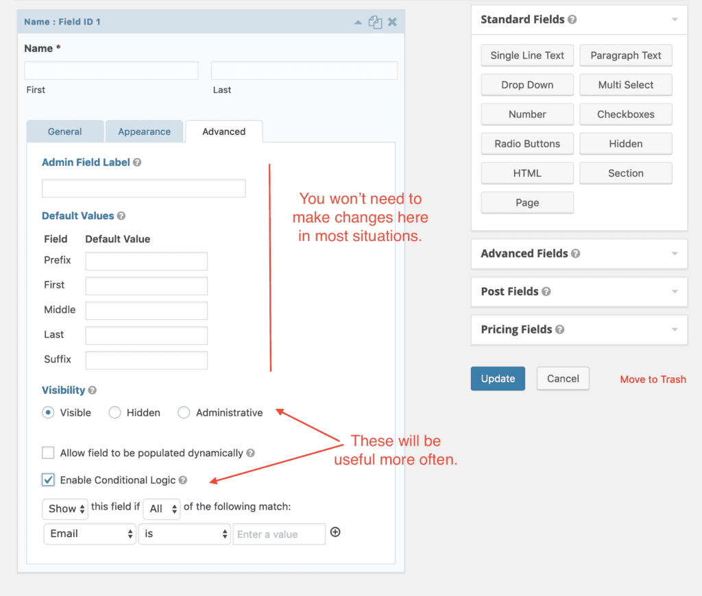Image resolution: width=702 pixels, height=596 pixels.
Task: Open the All/Any match dropdown
Action: [162, 509]
